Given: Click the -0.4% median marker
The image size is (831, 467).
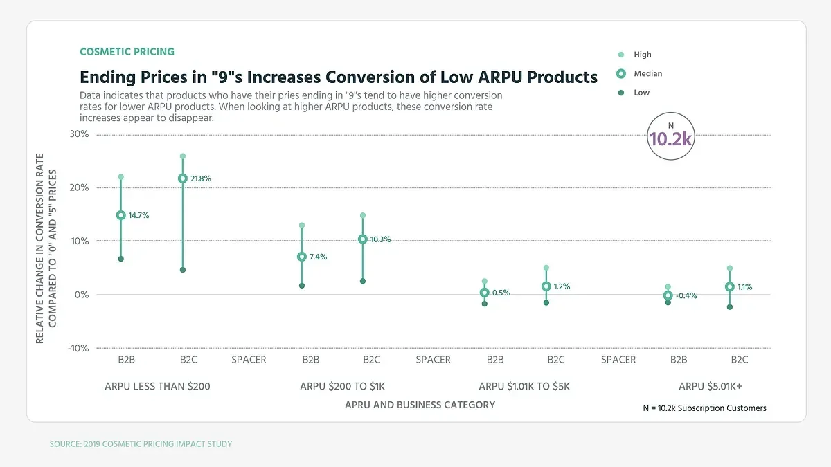Looking at the screenshot, I should tap(668, 295).
